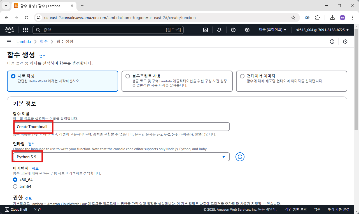
Task: Click the AWS logo home icon
Action: point(10,30)
